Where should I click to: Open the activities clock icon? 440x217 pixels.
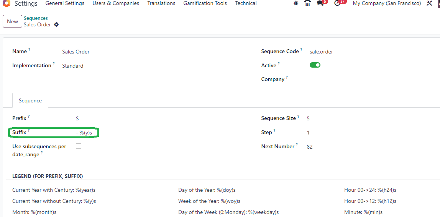pyautogui.click(x=337, y=3)
